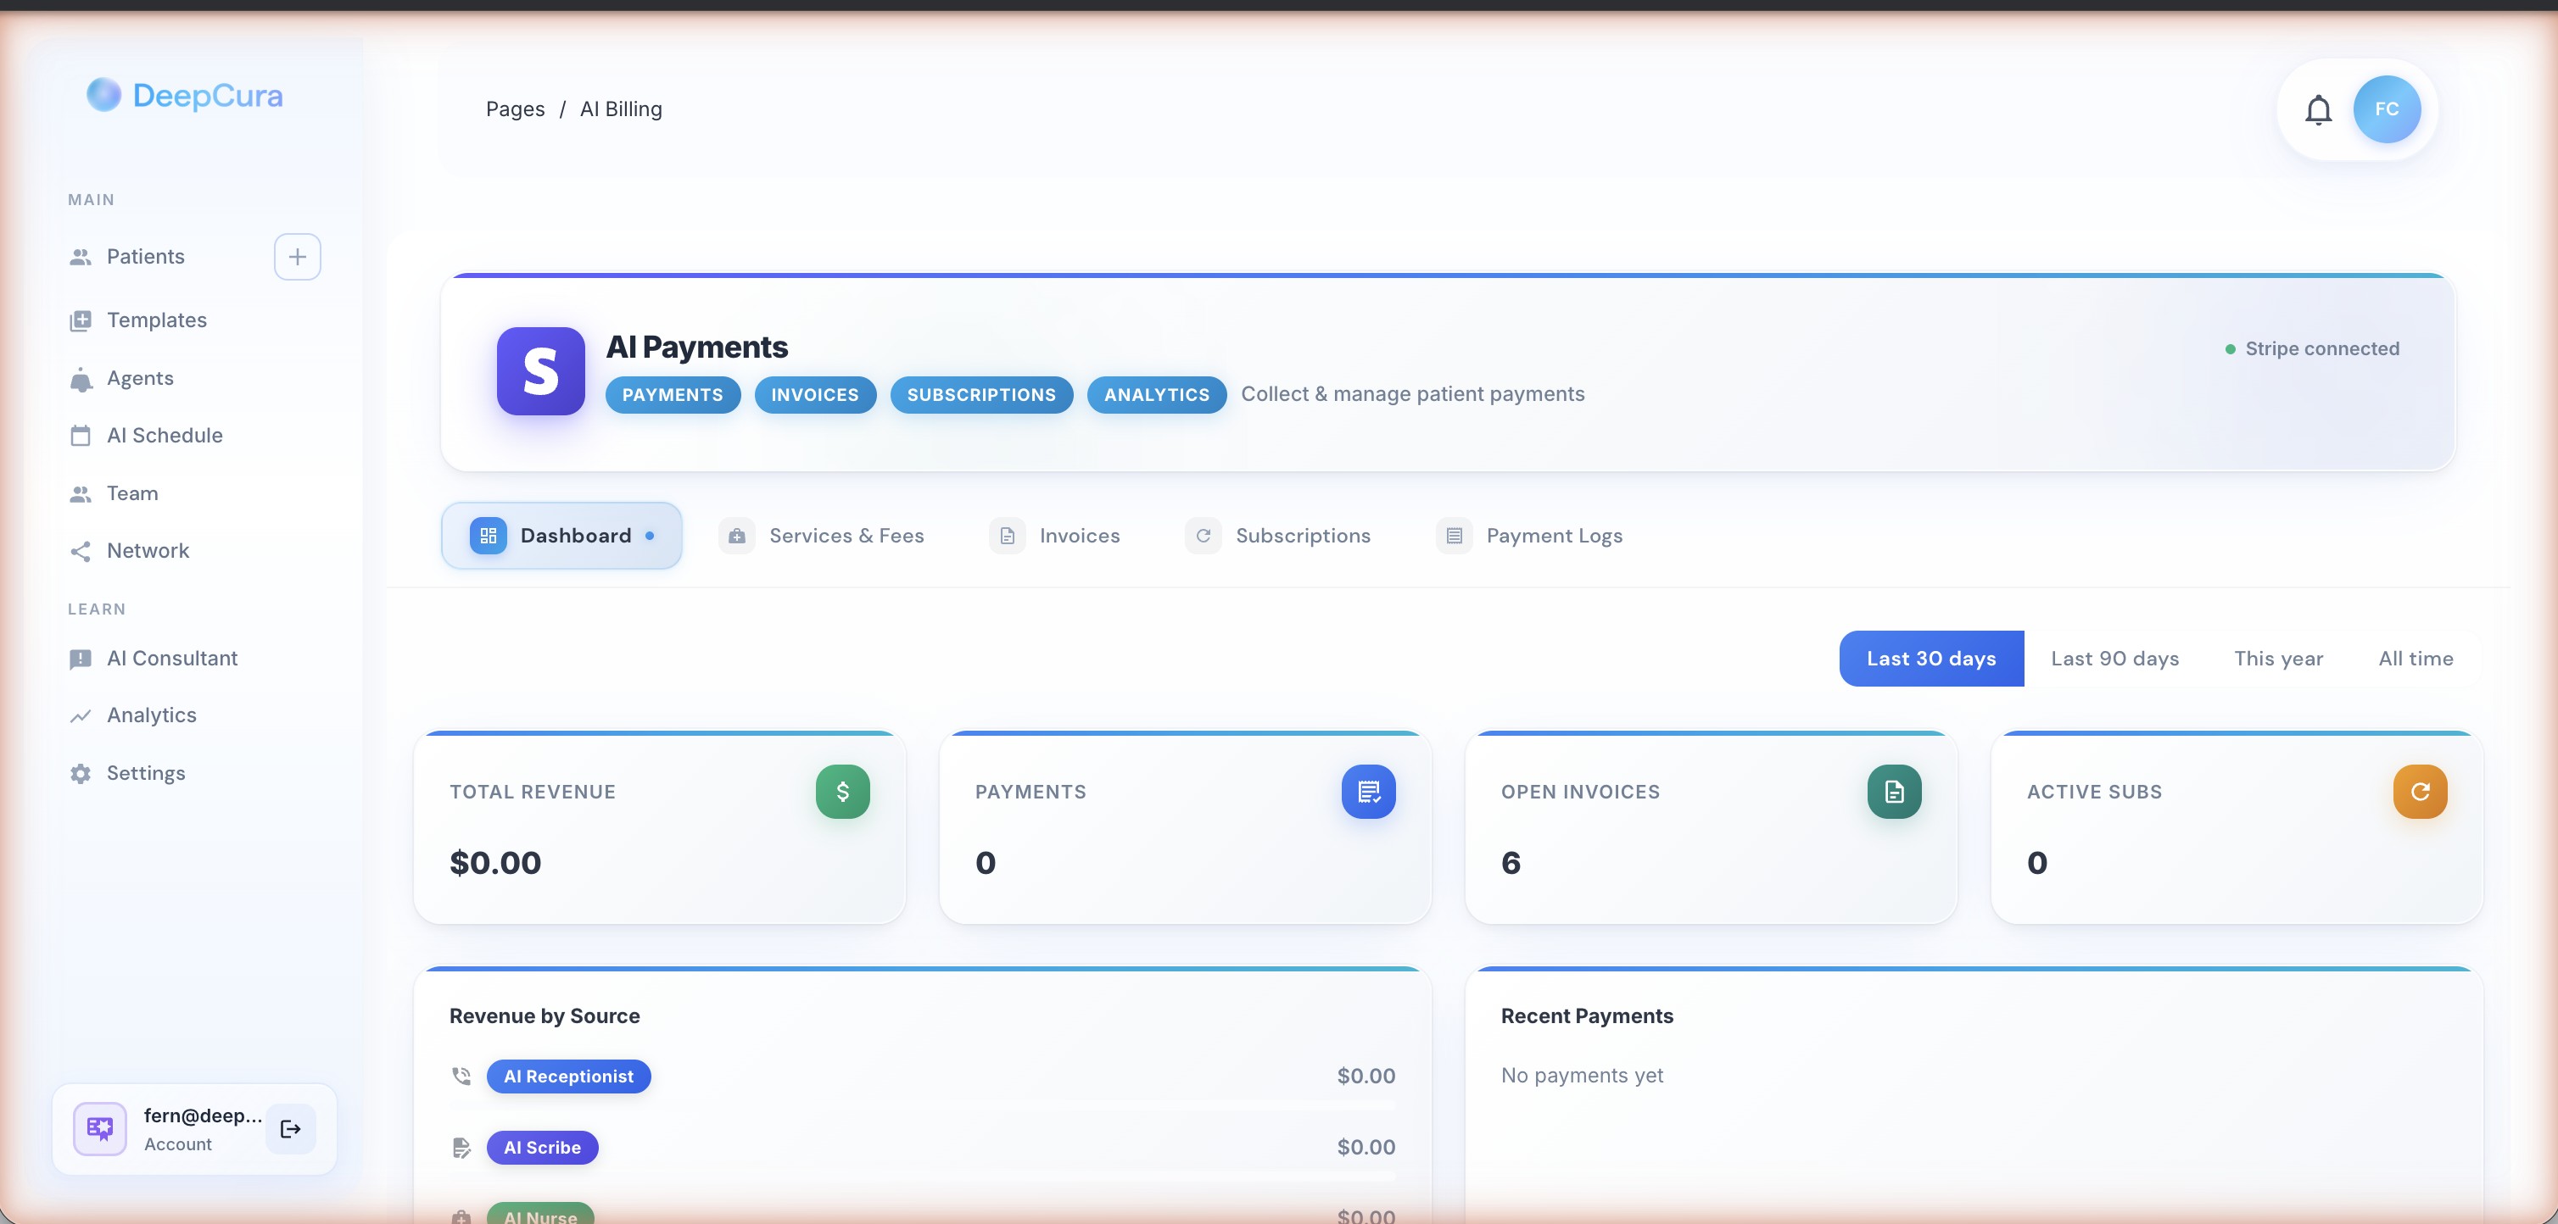Click the Agents sidebar icon
The width and height of the screenshot is (2558, 1224).
pyautogui.click(x=81, y=379)
